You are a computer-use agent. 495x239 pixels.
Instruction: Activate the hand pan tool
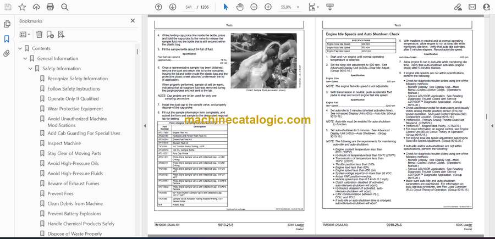[x=240, y=7]
